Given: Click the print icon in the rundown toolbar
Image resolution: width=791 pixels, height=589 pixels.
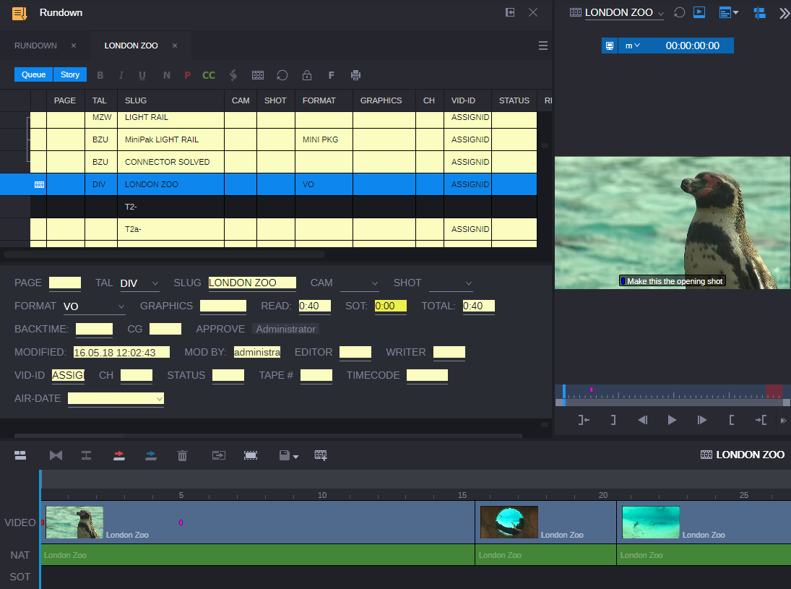Looking at the screenshot, I should (355, 75).
